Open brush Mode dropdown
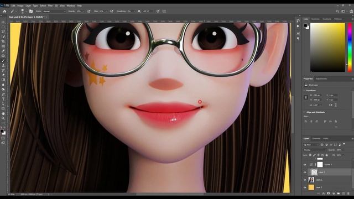 click(x=54, y=11)
